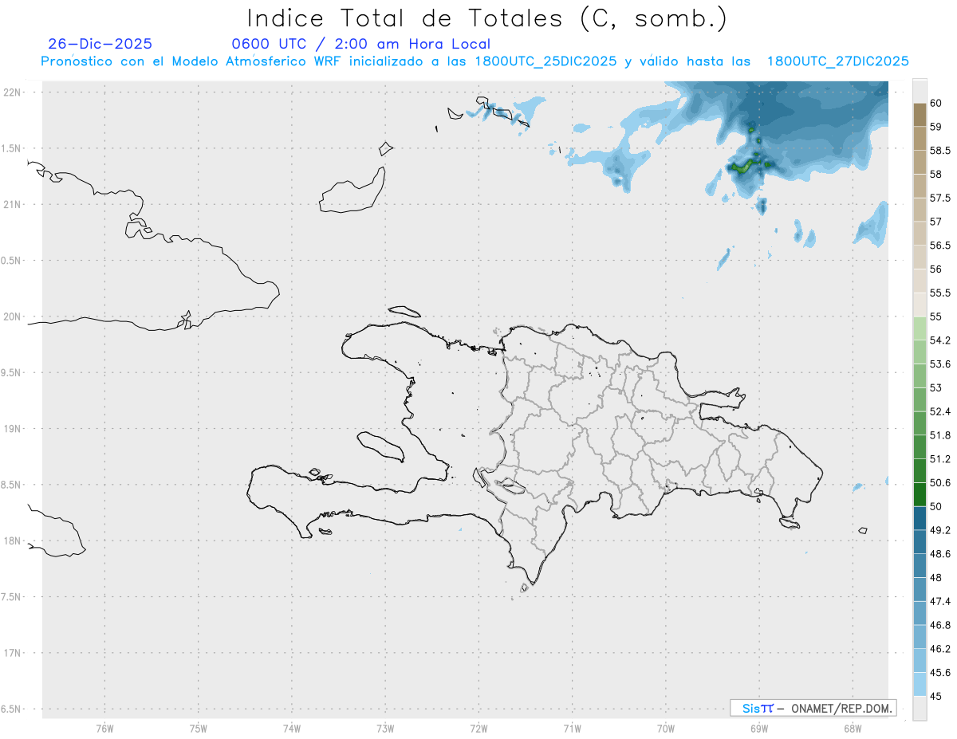Click the ONAMET/REP.DOM. credit box
The width and height of the screenshot is (957, 739).
[x=813, y=708]
